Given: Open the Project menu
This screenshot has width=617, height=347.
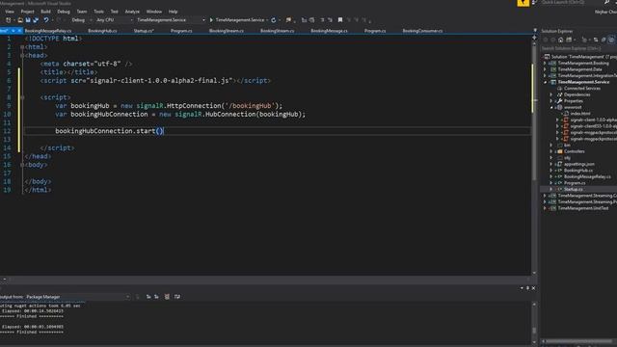Looking at the screenshot, I should [27, 12].
